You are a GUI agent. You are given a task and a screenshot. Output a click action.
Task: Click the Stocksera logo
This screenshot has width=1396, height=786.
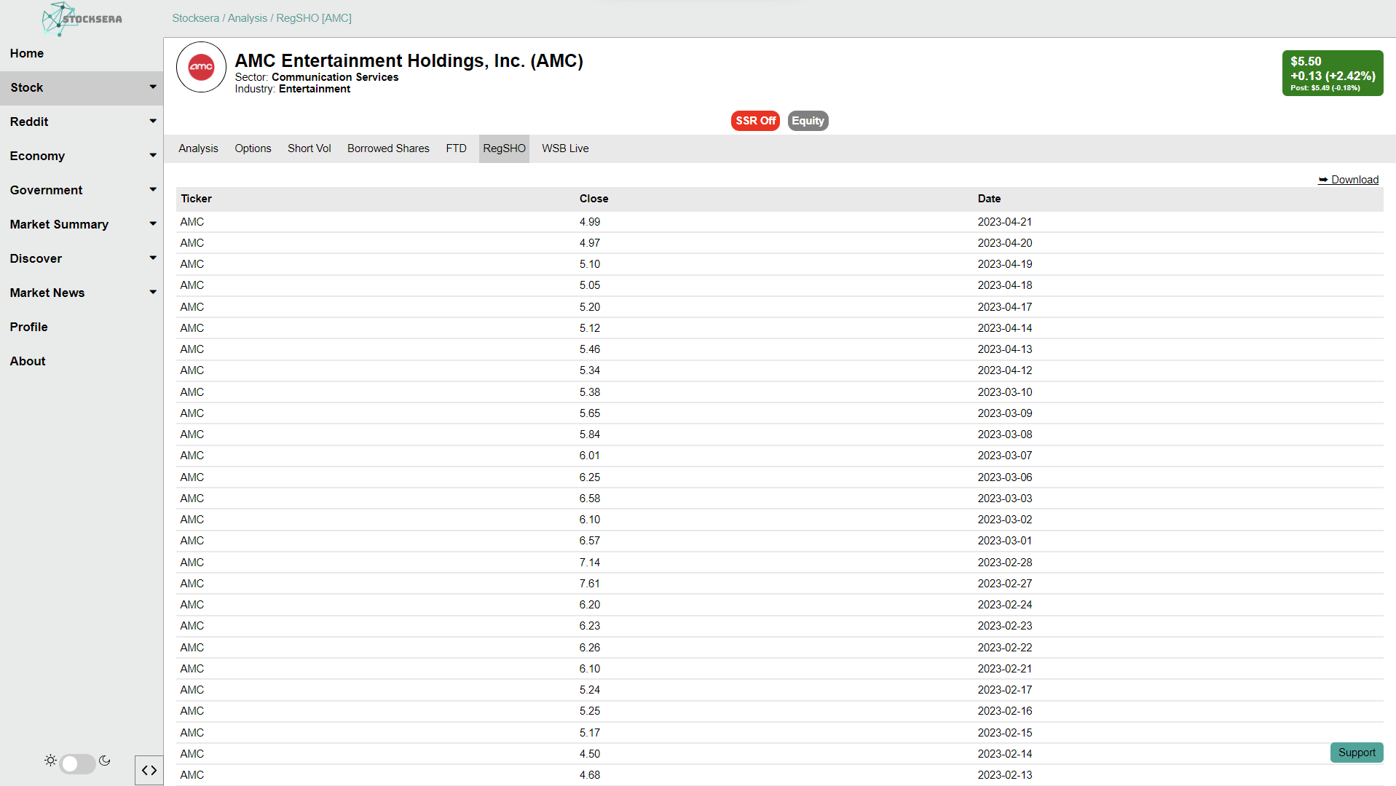pos(82,19)
